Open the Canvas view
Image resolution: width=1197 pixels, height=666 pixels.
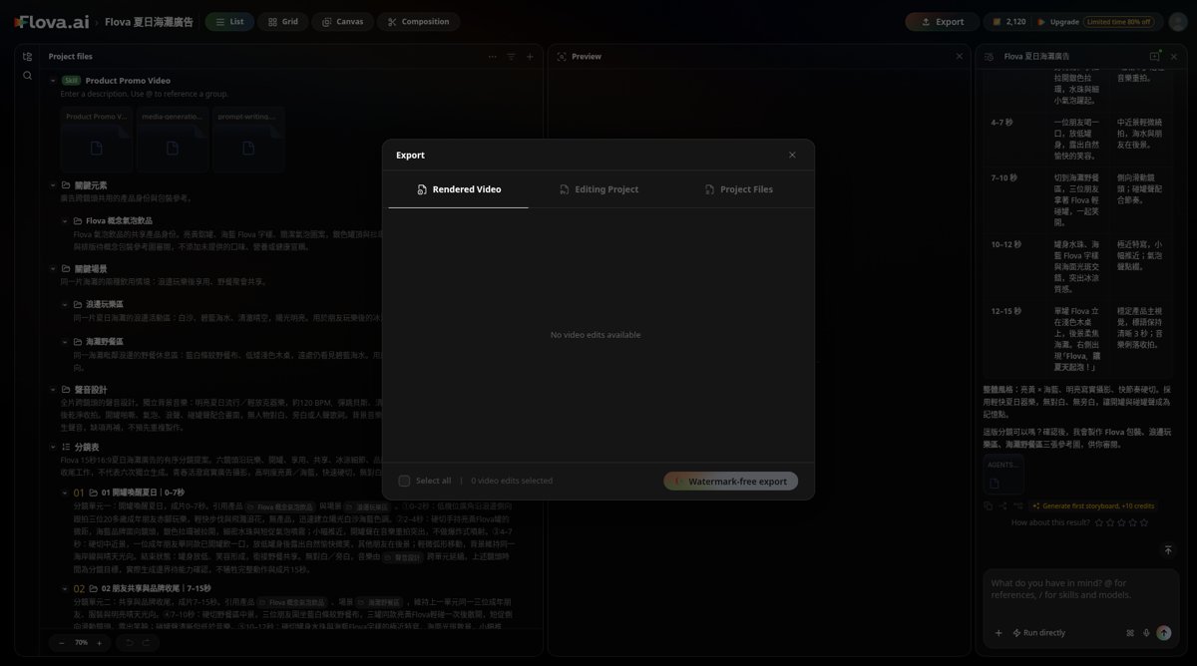pyautogui.click(x=342, y=21)
